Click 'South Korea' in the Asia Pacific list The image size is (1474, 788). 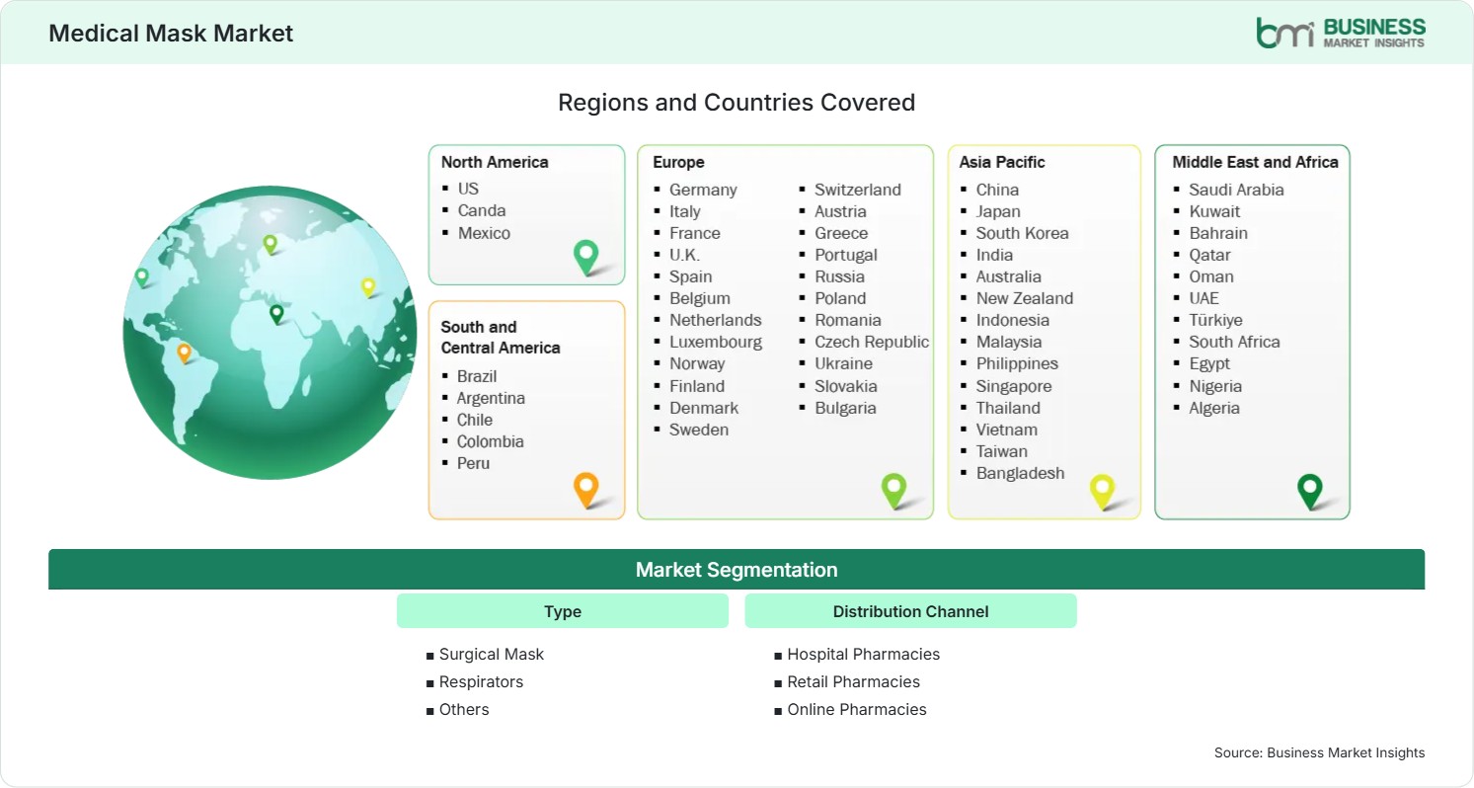coord(1023,233)
